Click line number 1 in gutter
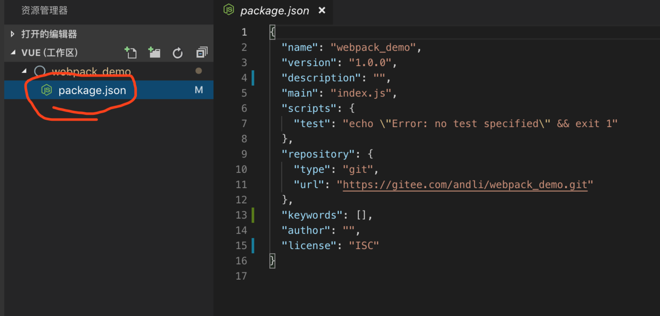This screenshot has width=660, height=316. 244,32
